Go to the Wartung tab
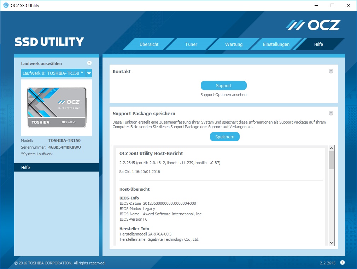This screenshot has width=357, height=269. pos(234,44)
